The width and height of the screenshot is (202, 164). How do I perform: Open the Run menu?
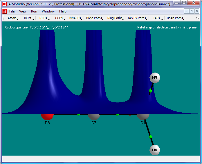coord(34,11)
